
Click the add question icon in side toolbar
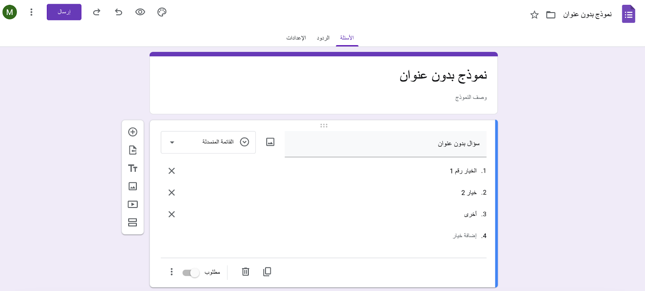[x=133, y=132]
